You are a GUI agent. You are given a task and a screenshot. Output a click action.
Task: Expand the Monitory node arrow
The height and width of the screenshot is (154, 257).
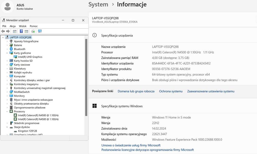tap(7, 96)
